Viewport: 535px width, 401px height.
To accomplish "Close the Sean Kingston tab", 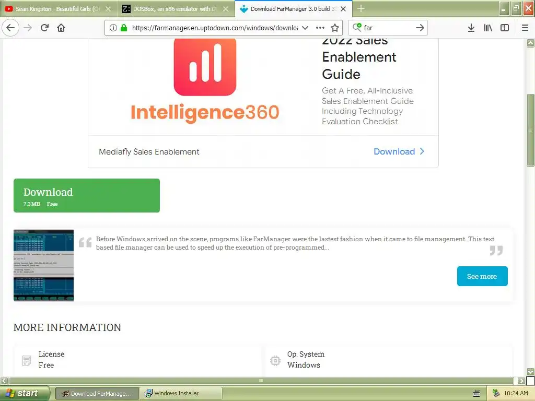I will pyautogui.click(x=108, y=9).
